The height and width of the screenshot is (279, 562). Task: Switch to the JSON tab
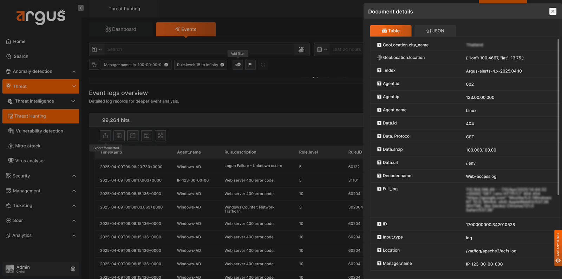[x=435, y=31]
